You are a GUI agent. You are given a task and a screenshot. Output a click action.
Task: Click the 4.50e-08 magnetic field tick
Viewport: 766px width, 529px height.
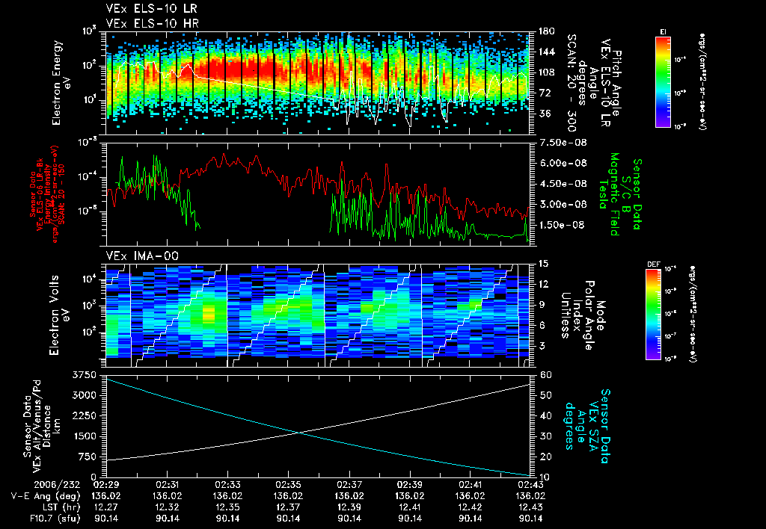563,184
